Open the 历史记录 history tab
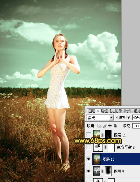The height and width of the screenshot is (182, 140). (116, 111)
